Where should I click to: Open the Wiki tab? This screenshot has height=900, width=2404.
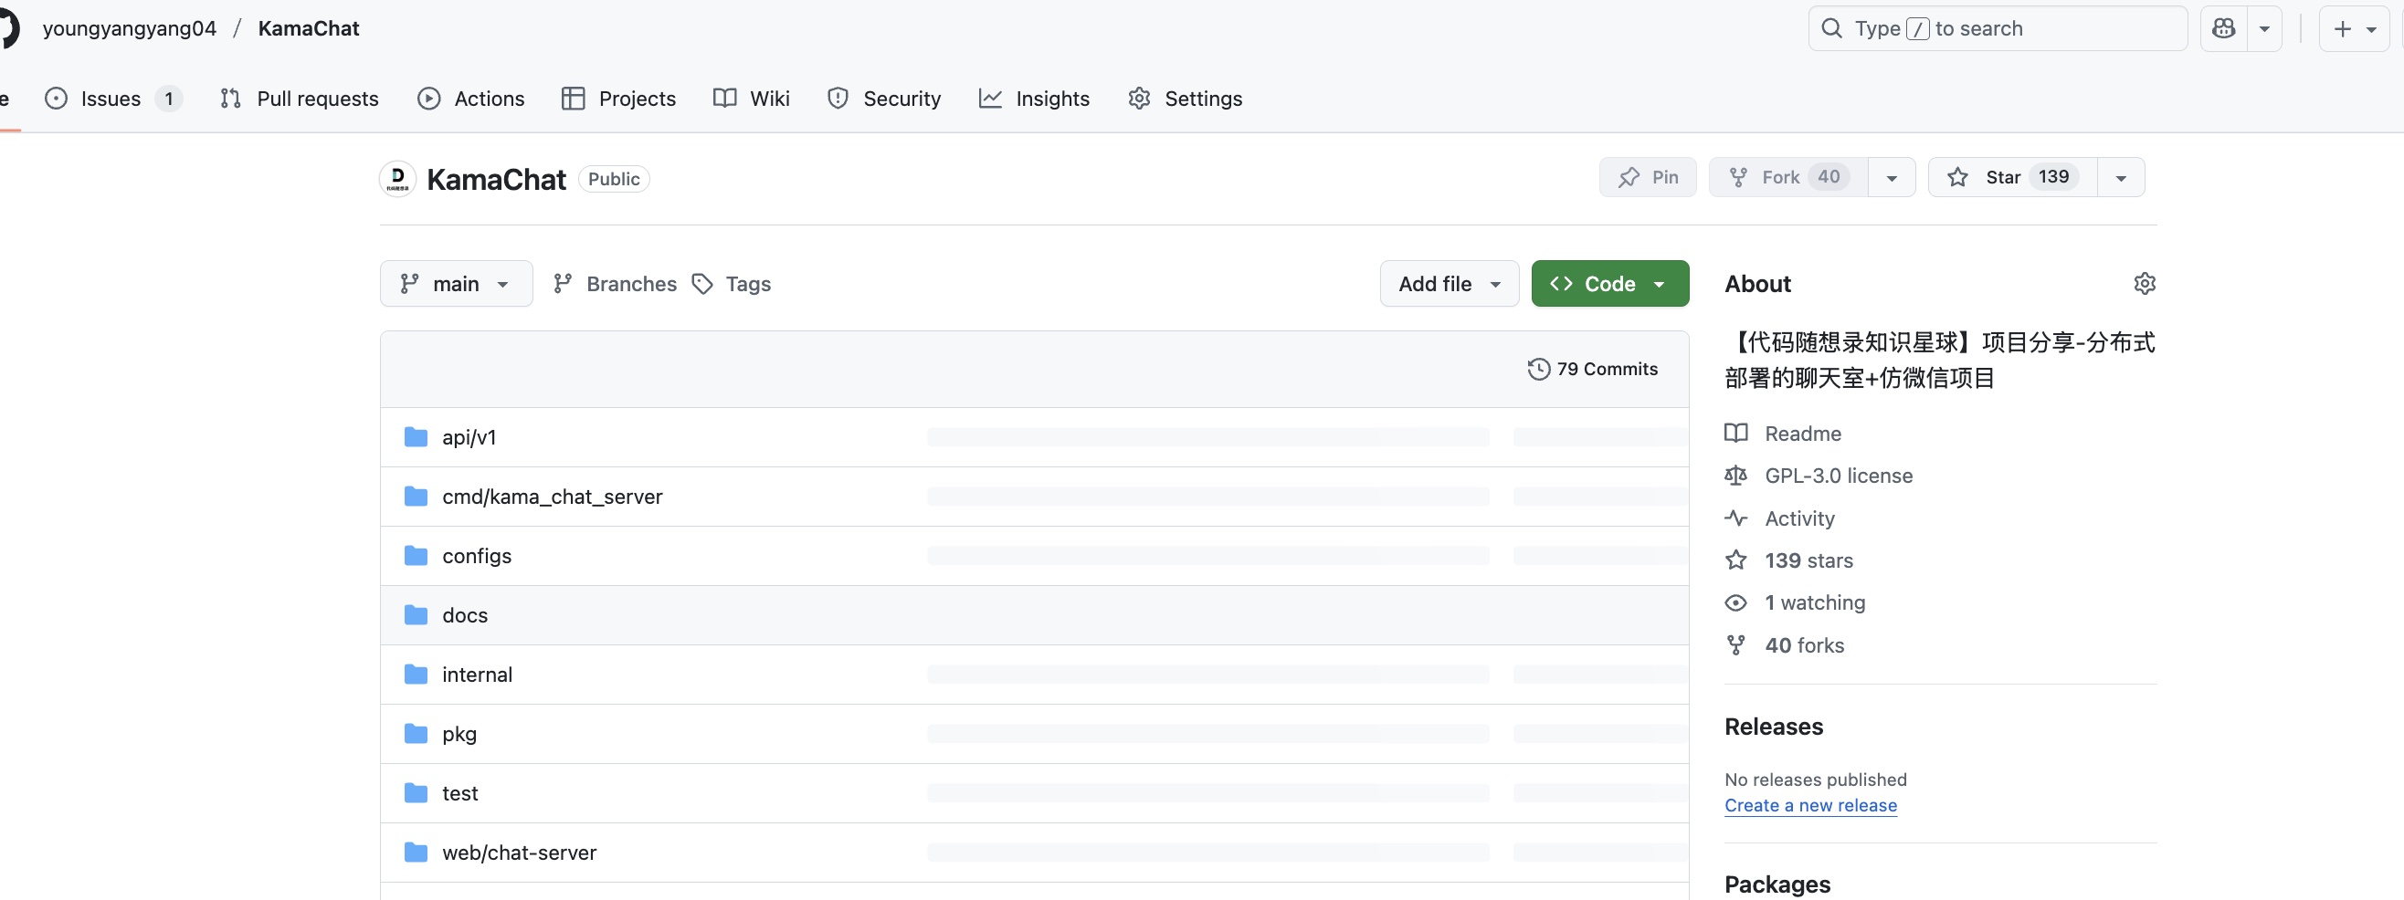[x=751, y=98]
